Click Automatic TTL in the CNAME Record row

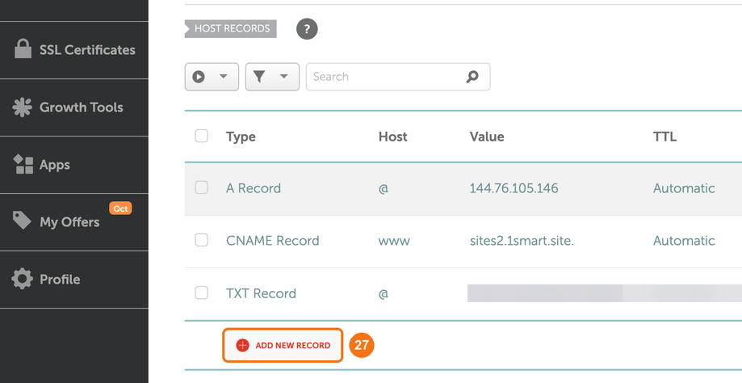point(684,241)
